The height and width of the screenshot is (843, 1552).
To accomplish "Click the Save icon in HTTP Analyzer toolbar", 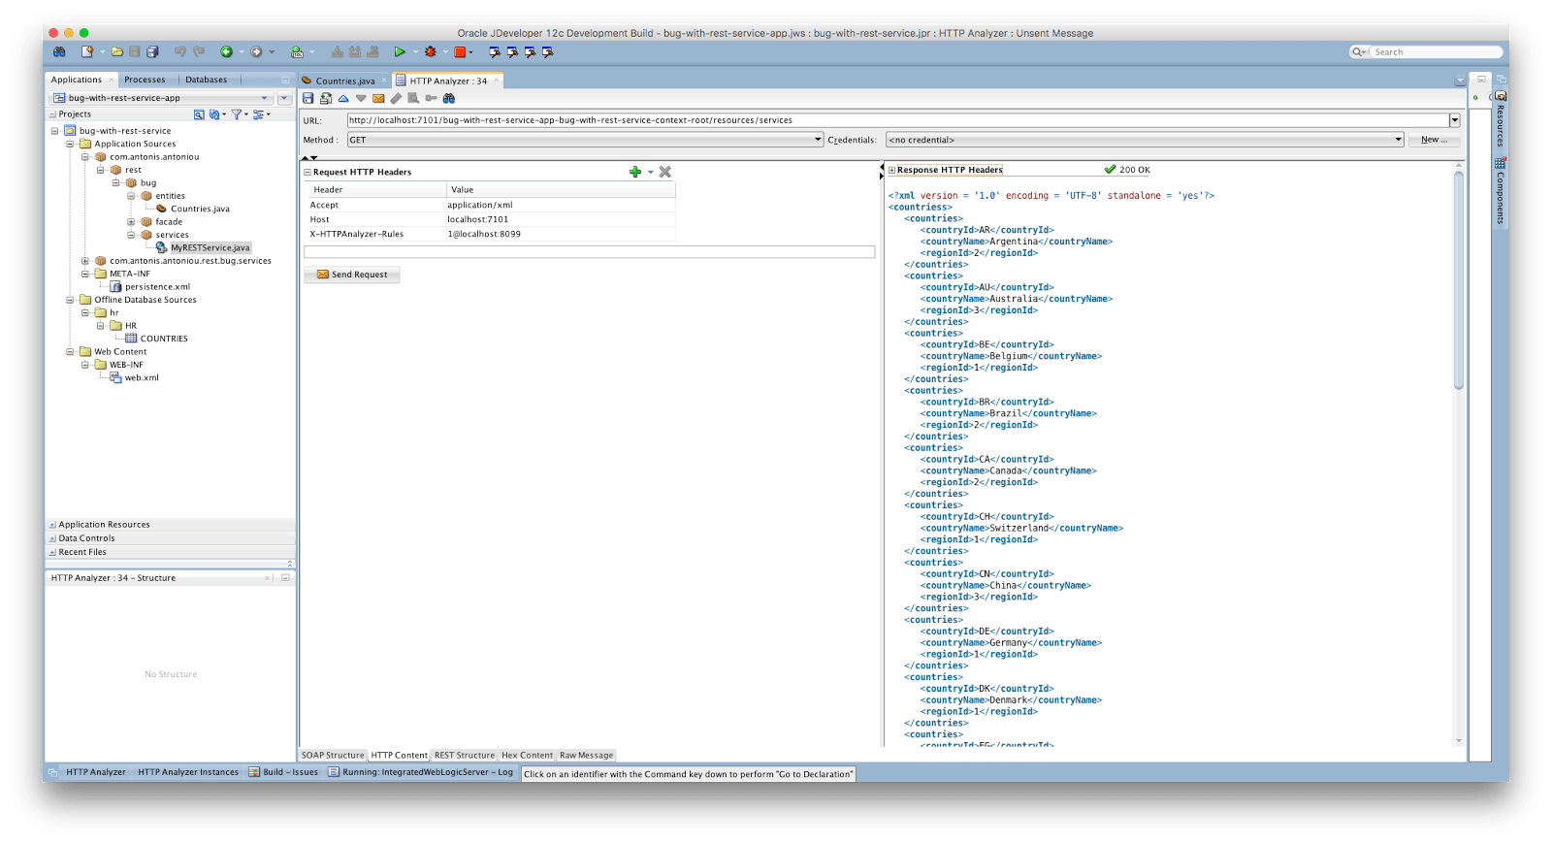I will point(308,98).
